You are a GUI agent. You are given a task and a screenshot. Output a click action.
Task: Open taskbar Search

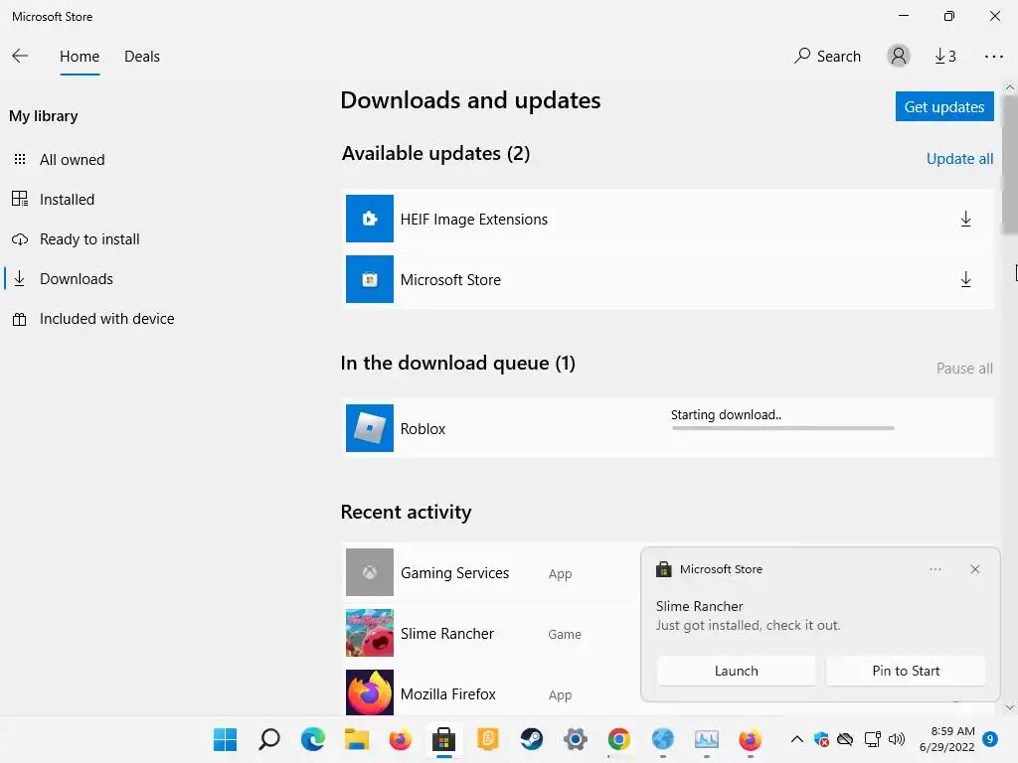[x=268, y=739]
